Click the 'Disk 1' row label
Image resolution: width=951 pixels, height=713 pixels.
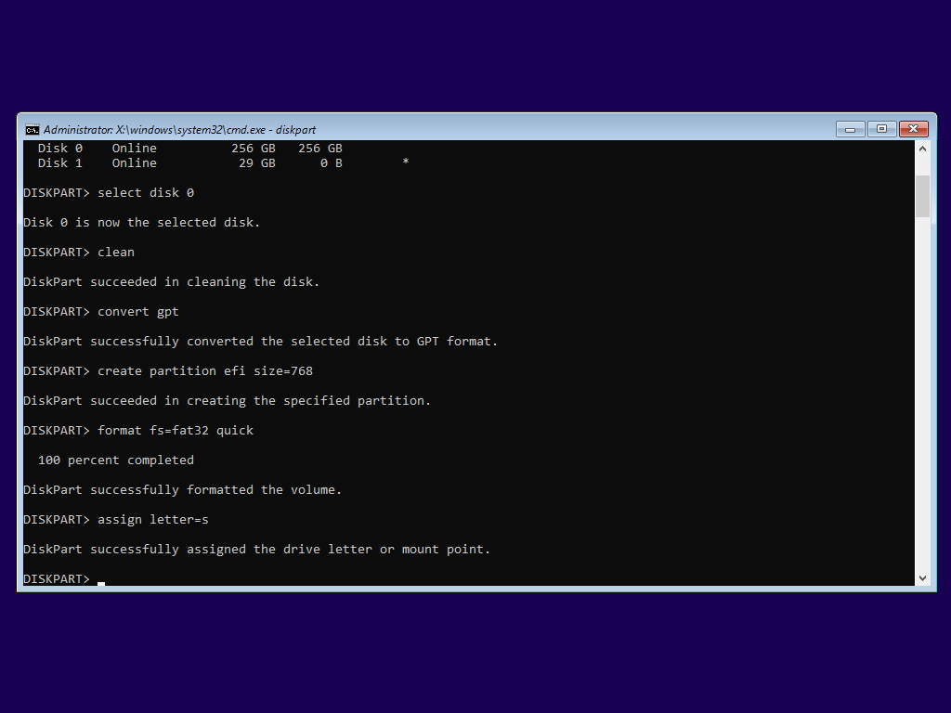coord(60,163)
